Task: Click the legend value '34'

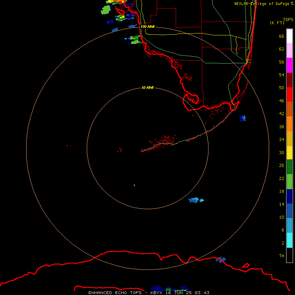Action: (282, 139)
